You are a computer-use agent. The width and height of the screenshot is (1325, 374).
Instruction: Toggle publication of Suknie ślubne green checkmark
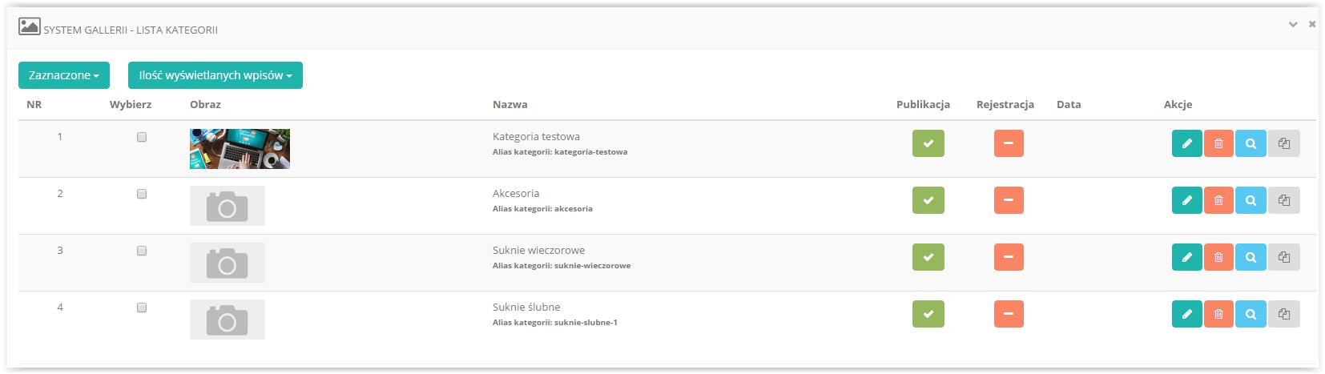[928, 314]
